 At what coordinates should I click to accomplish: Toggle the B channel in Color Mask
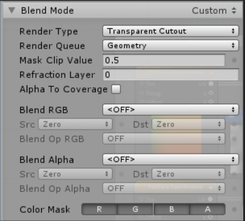(x=171, y=209)
